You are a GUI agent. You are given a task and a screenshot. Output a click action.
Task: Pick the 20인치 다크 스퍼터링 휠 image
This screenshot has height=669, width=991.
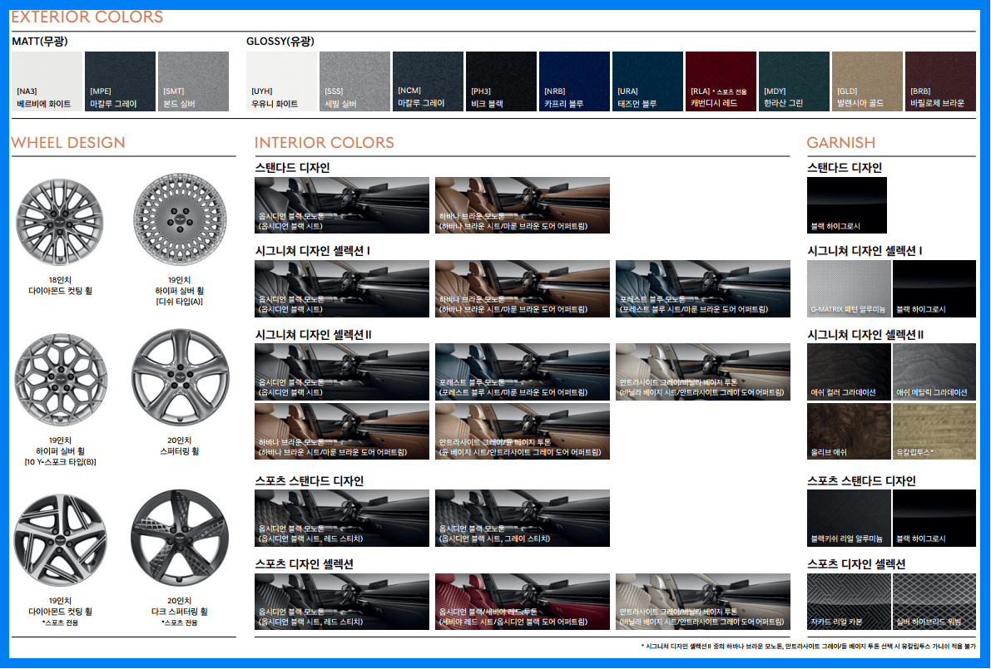(180, 539)
